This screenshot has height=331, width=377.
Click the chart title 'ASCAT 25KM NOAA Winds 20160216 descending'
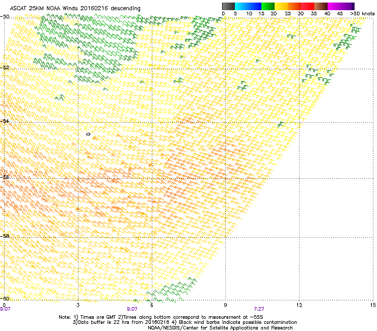[75, 9]
